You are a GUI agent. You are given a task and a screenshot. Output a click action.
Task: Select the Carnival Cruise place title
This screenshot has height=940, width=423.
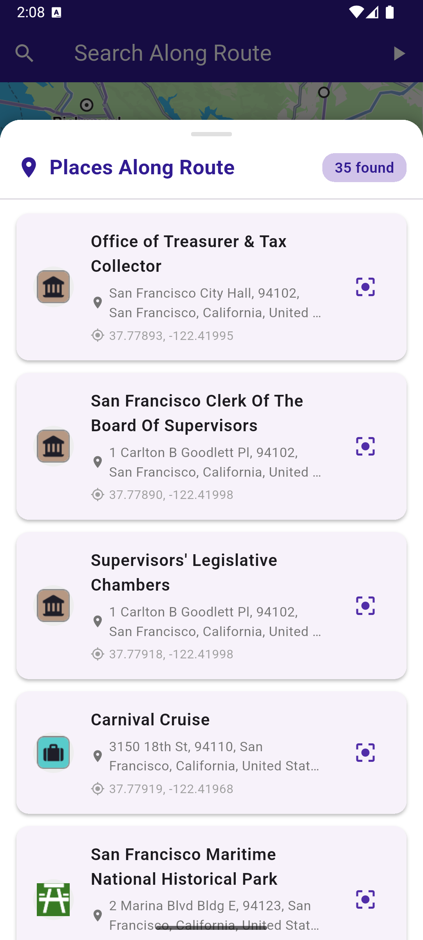150,719
